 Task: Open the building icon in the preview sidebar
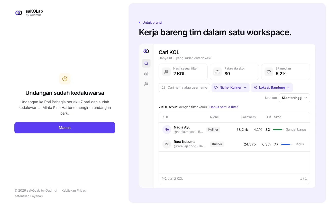coord(146,74)
